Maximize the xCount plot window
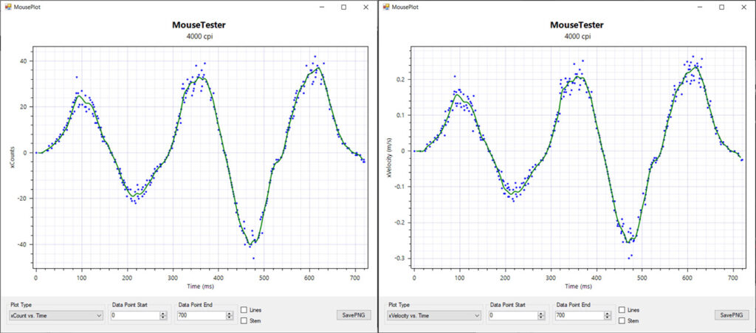Viewport: 756px width, 333px height. click(x=343, y=7)
